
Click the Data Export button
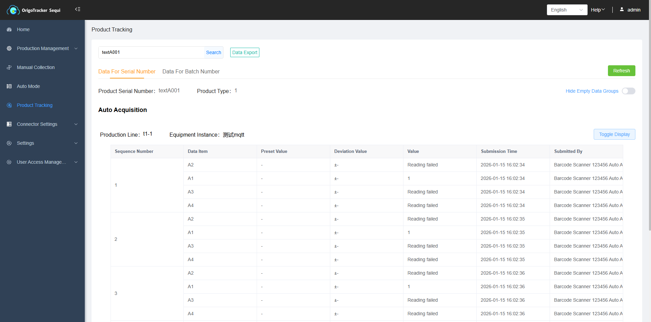coord(244,53)
